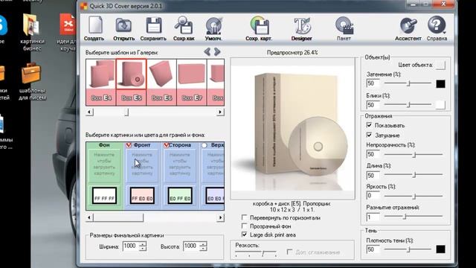Click the Блики slider
Image resolution: width=476 pixels, height=268 pixels.
point(408,105)
